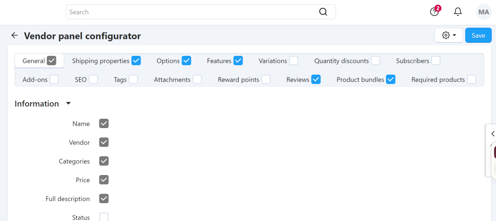Open the SEO tab
Image resolution: width=496 pixels, height=221 pixels.
click(x=81, y=80)
